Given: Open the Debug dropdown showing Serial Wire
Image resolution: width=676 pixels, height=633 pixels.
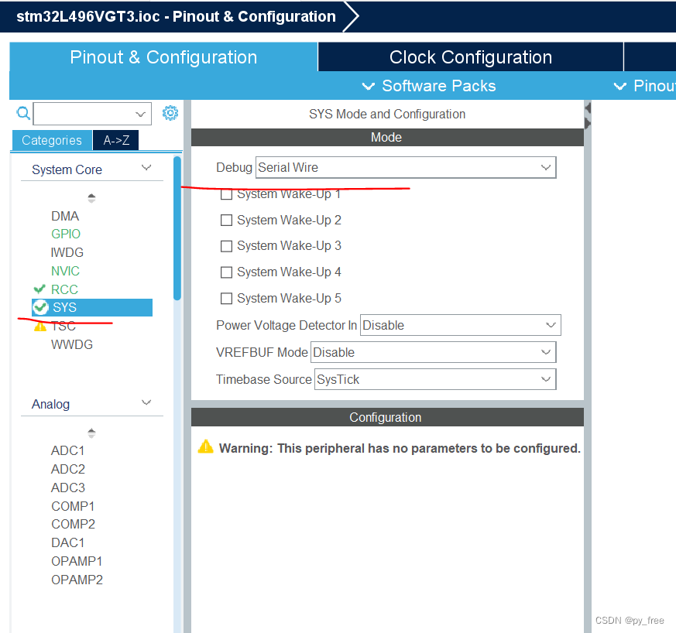Looking at the screenshot, I should pyautogui.click(x=406, y=168).
